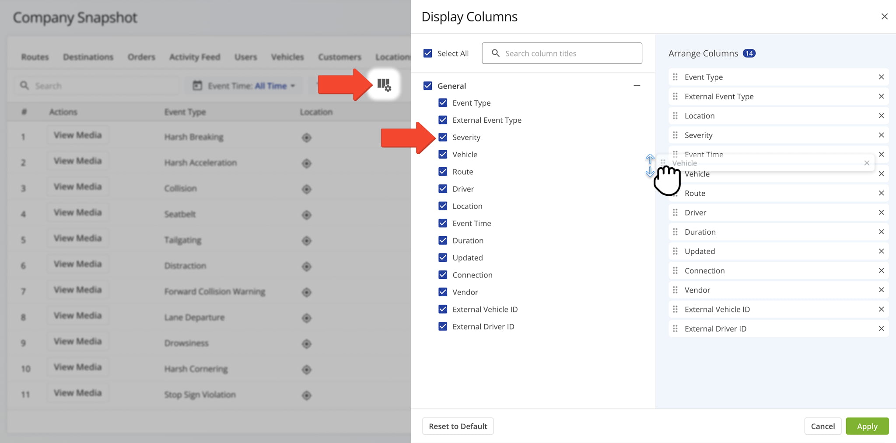Switch to the Activity Feed tab

pyautogui.click(x=195, y=57)
